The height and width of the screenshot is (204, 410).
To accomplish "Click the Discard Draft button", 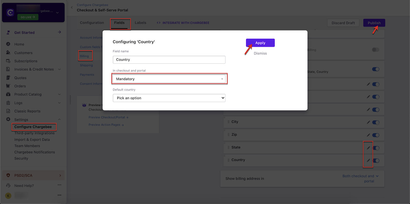I will pyautogui.click(x=343, y=23).
